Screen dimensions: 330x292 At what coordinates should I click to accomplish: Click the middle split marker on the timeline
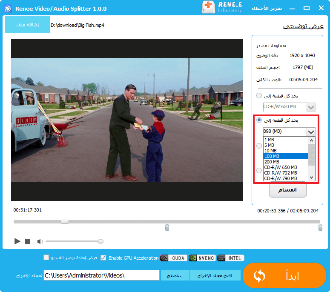tap(167, 227)
